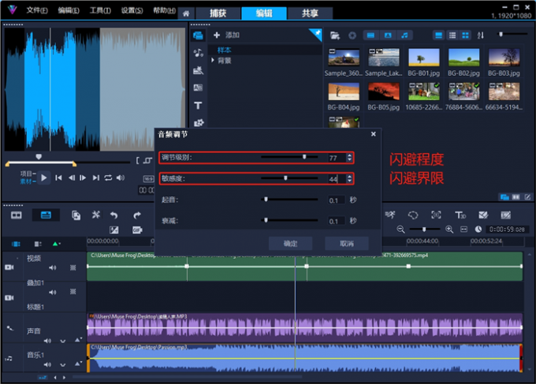Open the 编辑(E) menu in the menu bar
The width and height of the screenshot is (536, 384).
[69, 10]
